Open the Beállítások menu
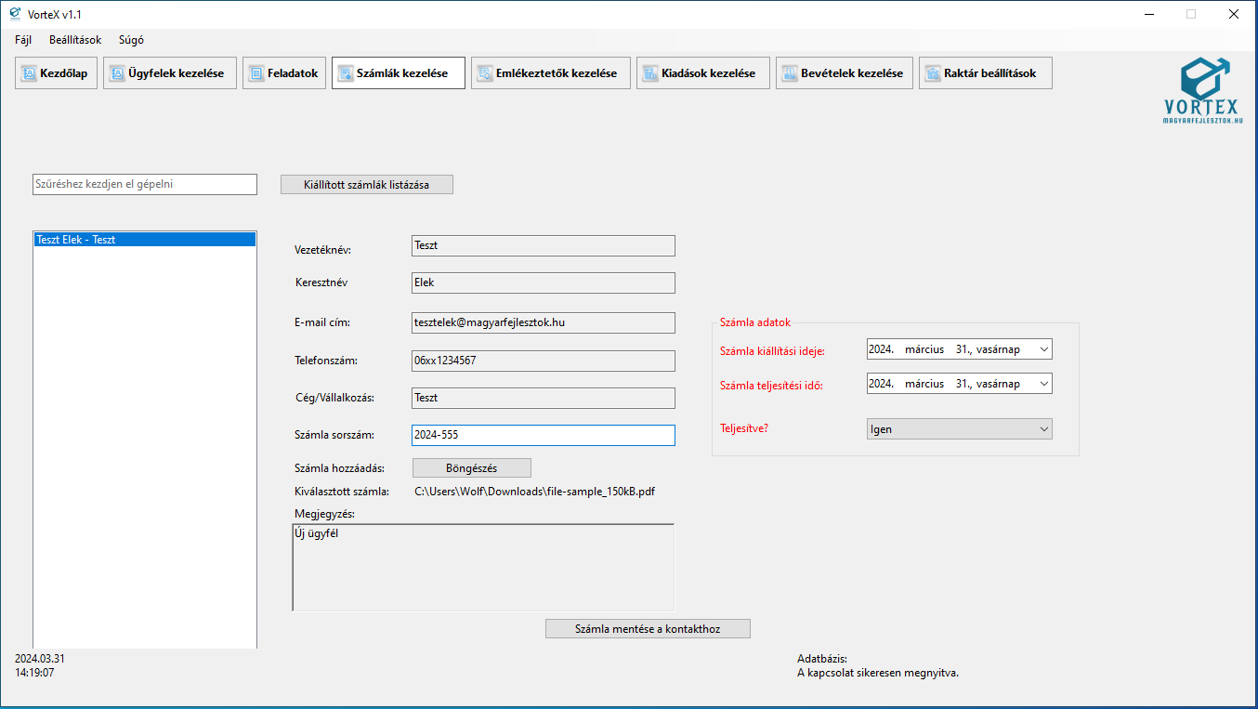The width and height of the screenshot is (1258, 709). [x=75, y=40]
